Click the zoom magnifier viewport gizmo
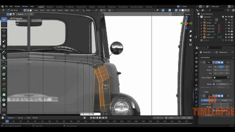This screenshot has height=132, width=235. point(190,32)
